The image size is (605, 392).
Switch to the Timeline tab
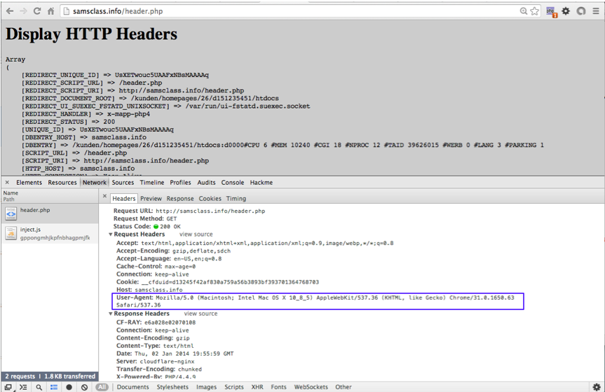[152, 182]
